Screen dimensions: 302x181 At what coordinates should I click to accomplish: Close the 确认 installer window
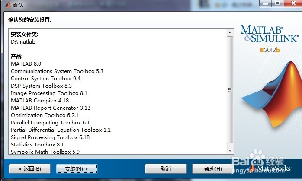tap(293, 3)
